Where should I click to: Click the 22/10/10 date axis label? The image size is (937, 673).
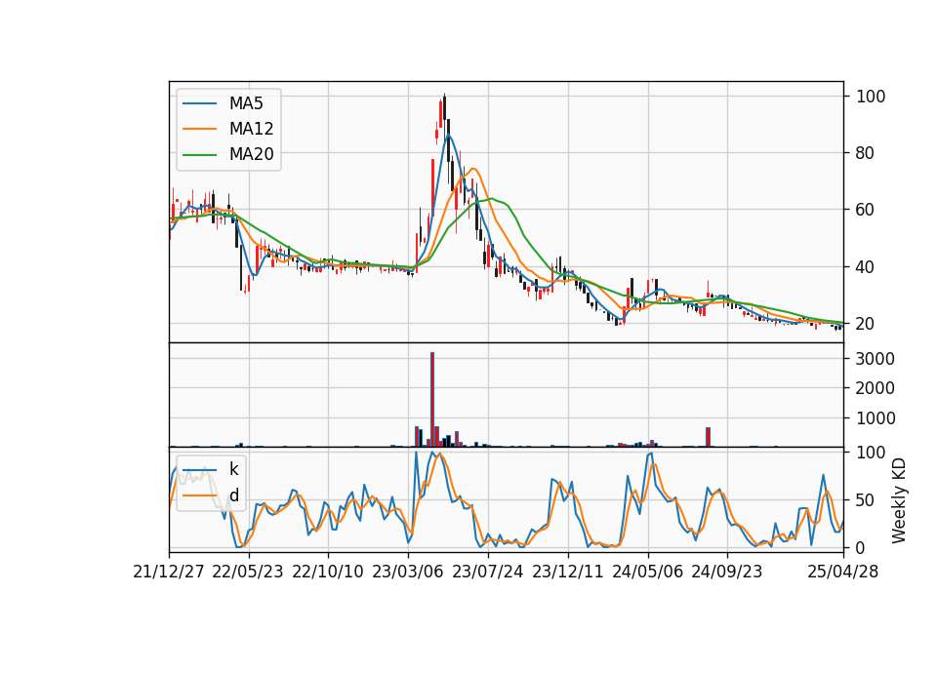(x=328, y=572)
